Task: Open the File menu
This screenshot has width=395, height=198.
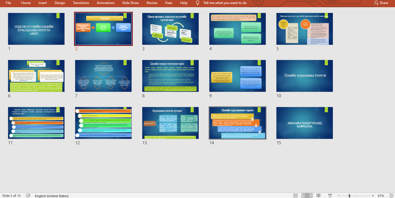Action: point(8,3)
